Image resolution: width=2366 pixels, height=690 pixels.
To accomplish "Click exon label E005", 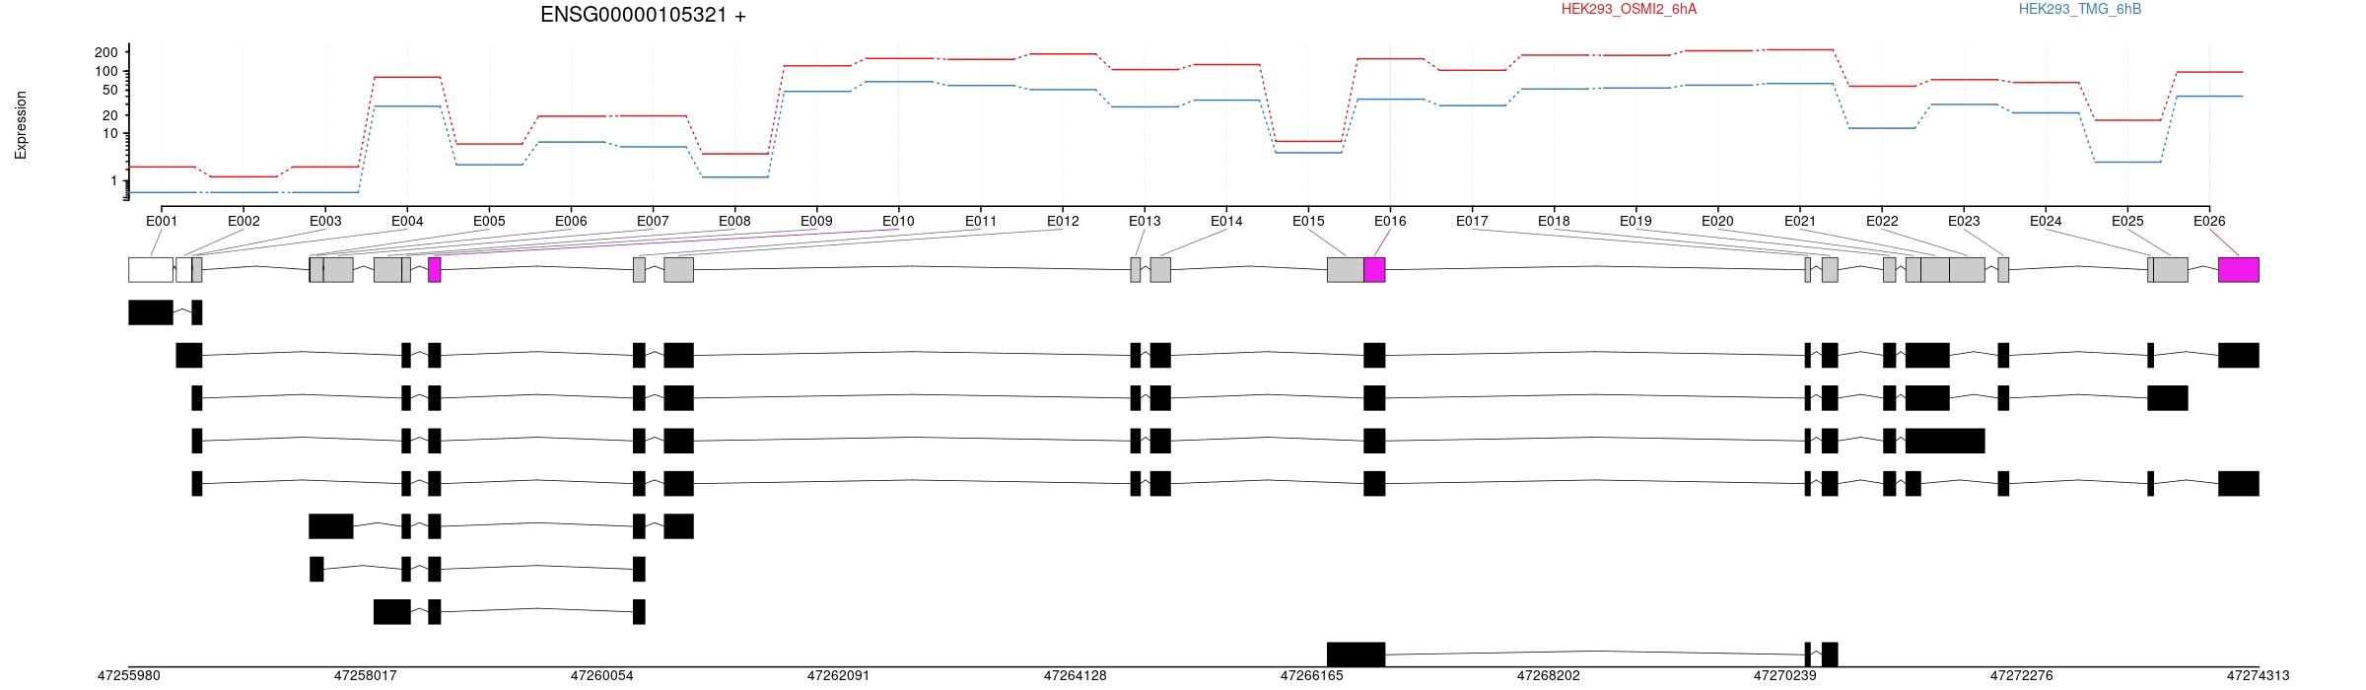I will (489, 221).
